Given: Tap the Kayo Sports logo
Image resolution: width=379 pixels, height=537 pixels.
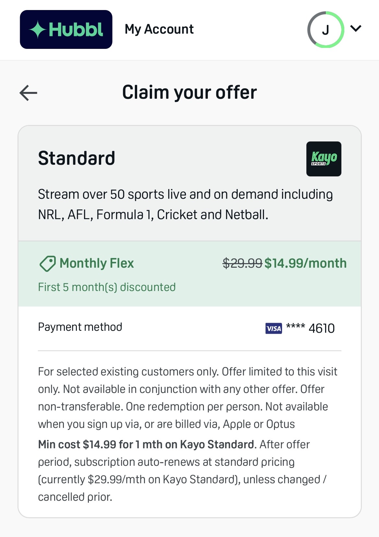Looking at the screenshot, I should (x=324, y=159).
